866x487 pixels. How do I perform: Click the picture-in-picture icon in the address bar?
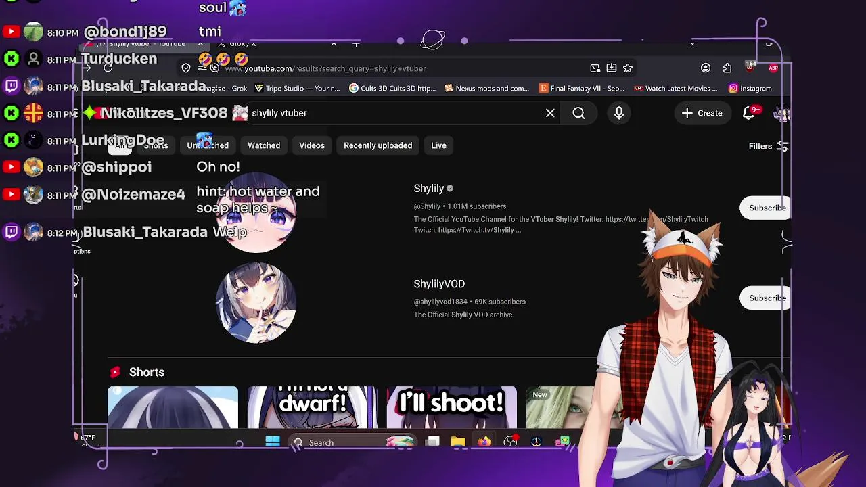coord(595,68)
